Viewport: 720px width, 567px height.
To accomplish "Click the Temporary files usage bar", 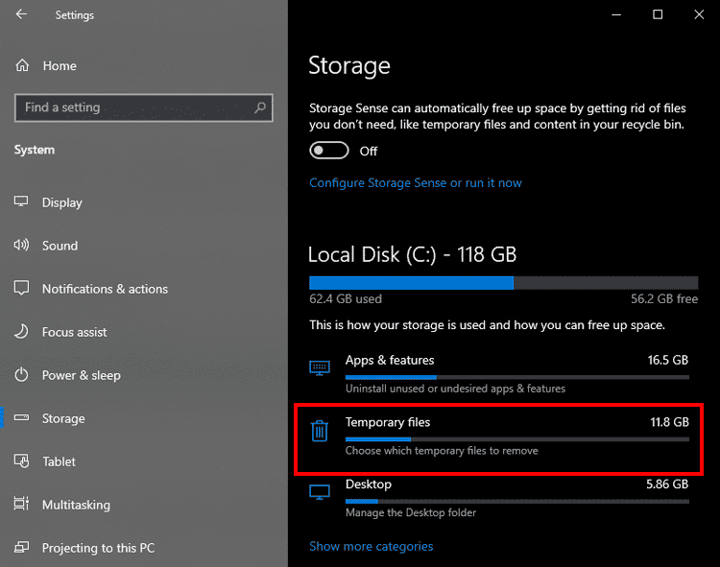I will pyautogui.click(x=517, y=439).
